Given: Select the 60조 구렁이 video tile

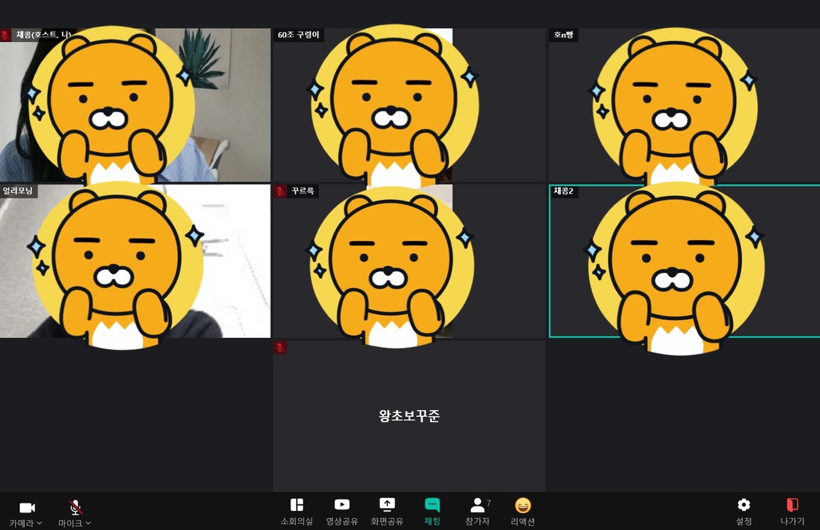Looking at the screenshot, I should pyautogui.click(x=409, y=105).
